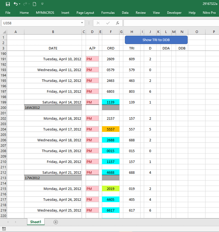Click the Name Box showing U358

[x=41, y=23]
